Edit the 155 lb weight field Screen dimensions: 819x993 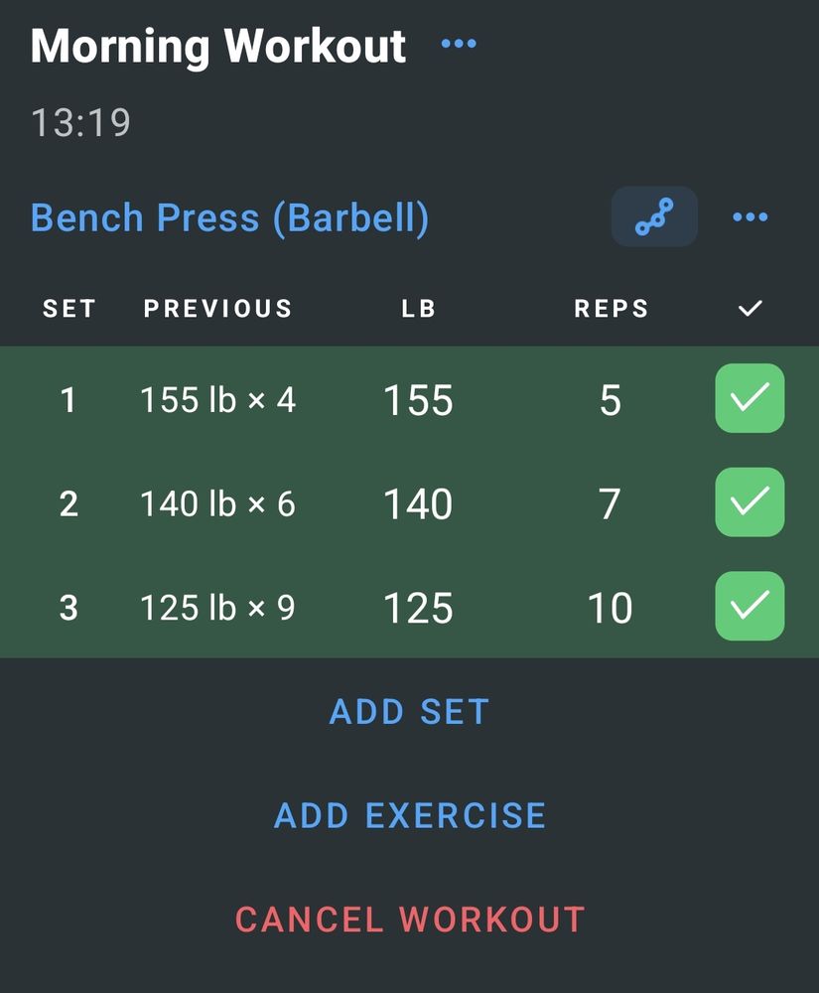[x=418, y=401]
